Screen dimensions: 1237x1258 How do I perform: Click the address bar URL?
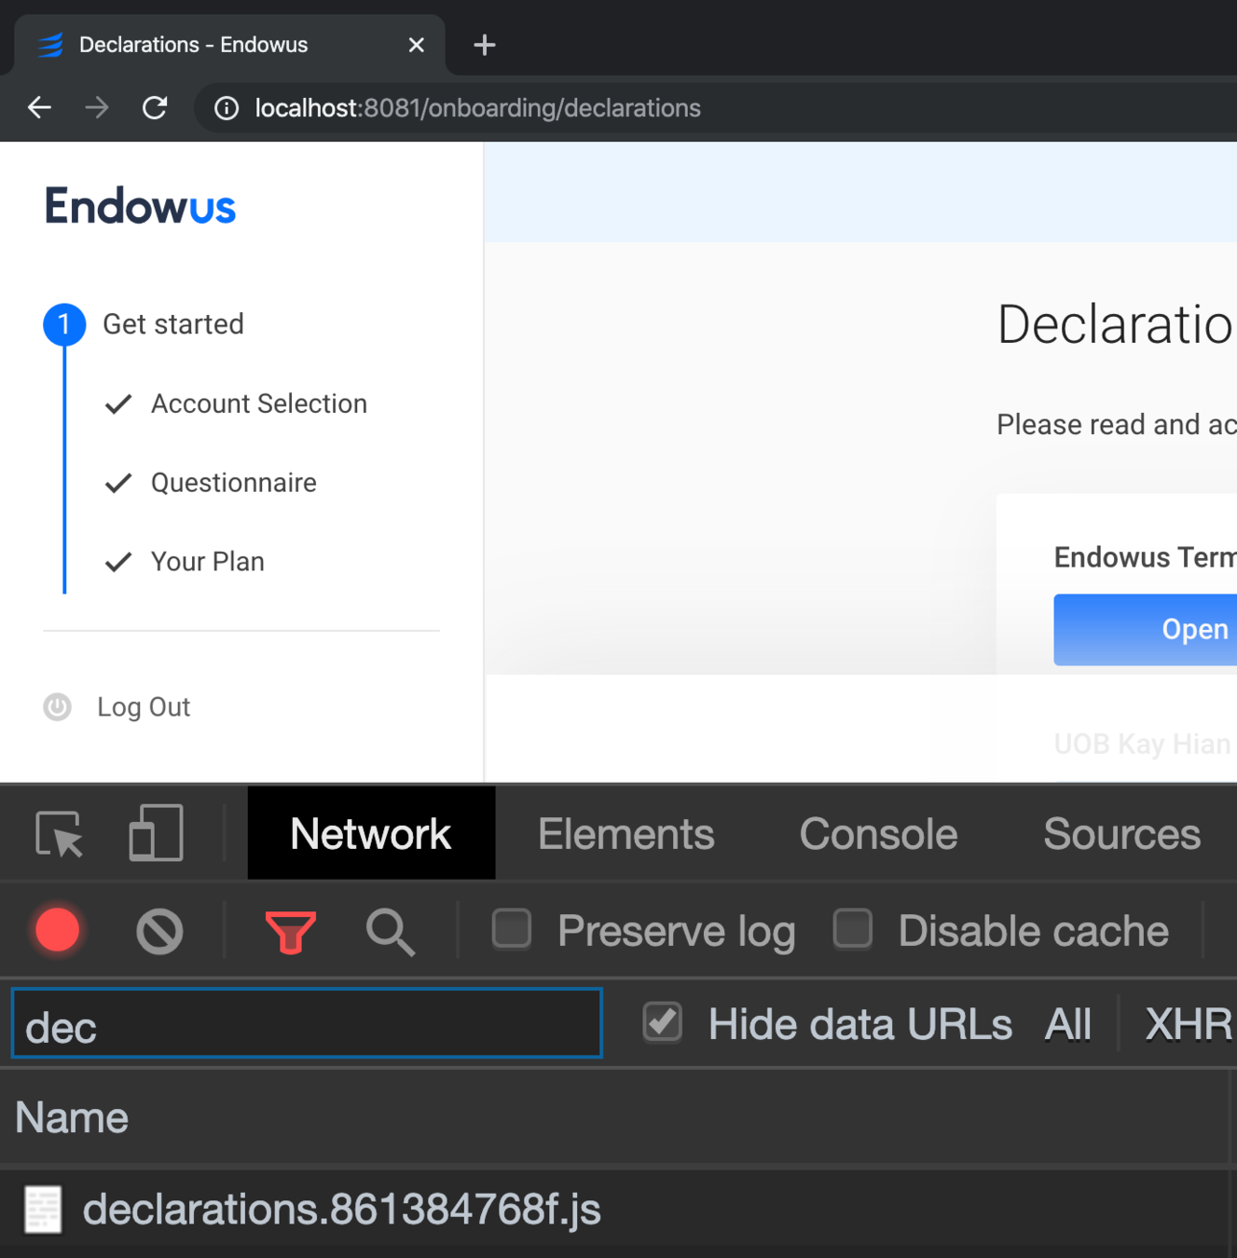(x=478, y=108)
